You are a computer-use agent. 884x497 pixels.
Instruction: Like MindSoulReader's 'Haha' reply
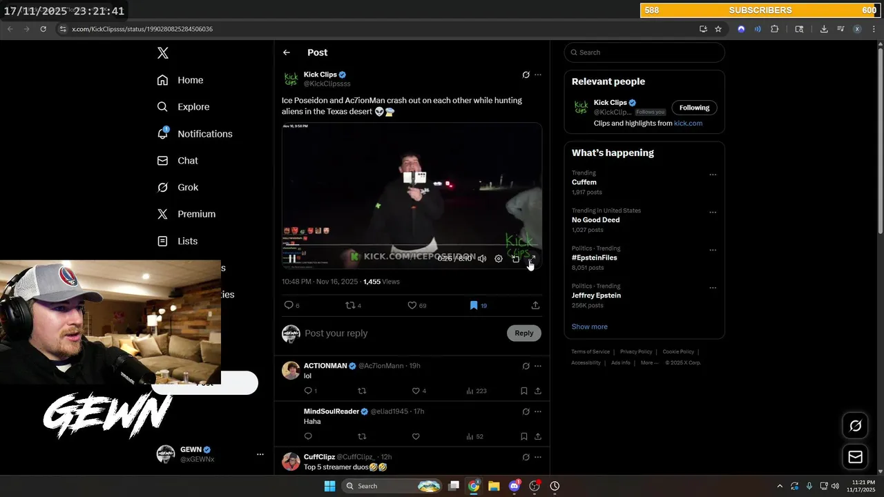tap(416, 436)
